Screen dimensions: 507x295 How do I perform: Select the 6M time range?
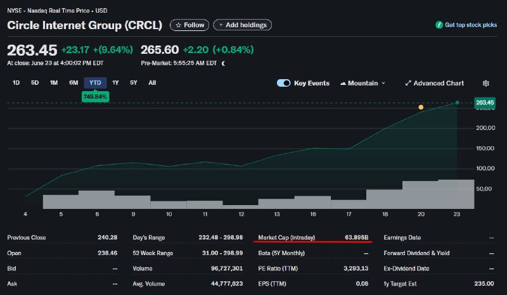point(74,83)
